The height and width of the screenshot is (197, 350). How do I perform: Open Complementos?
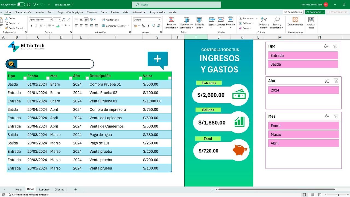point(295,21)
